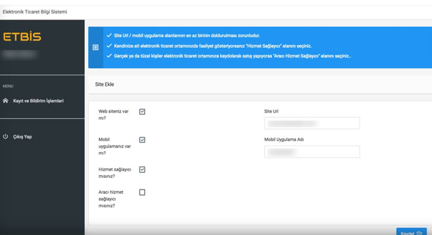This screenshot has width=432, height=235.
Task: Click the blurred user name under the logo
Action: pos(20,55)
